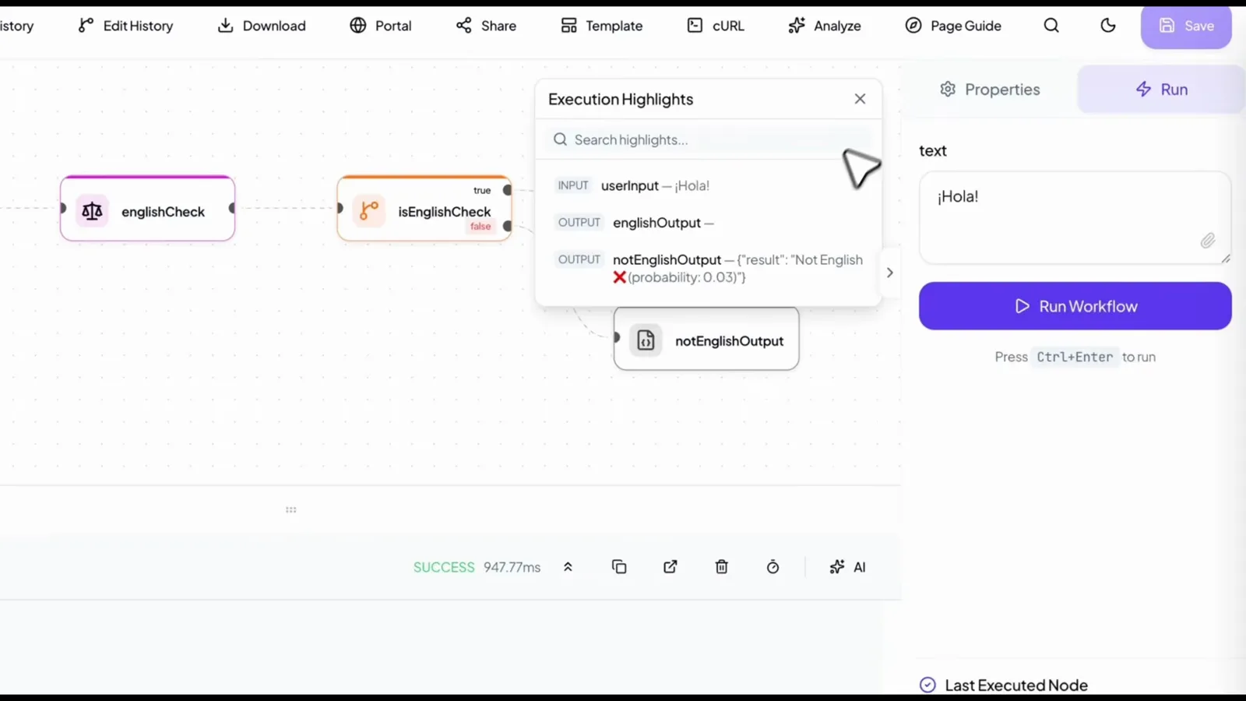1246x701 pixels.
Task: Click the JSON file icon on notEnglishOutput node
Action: coord(646,340)
